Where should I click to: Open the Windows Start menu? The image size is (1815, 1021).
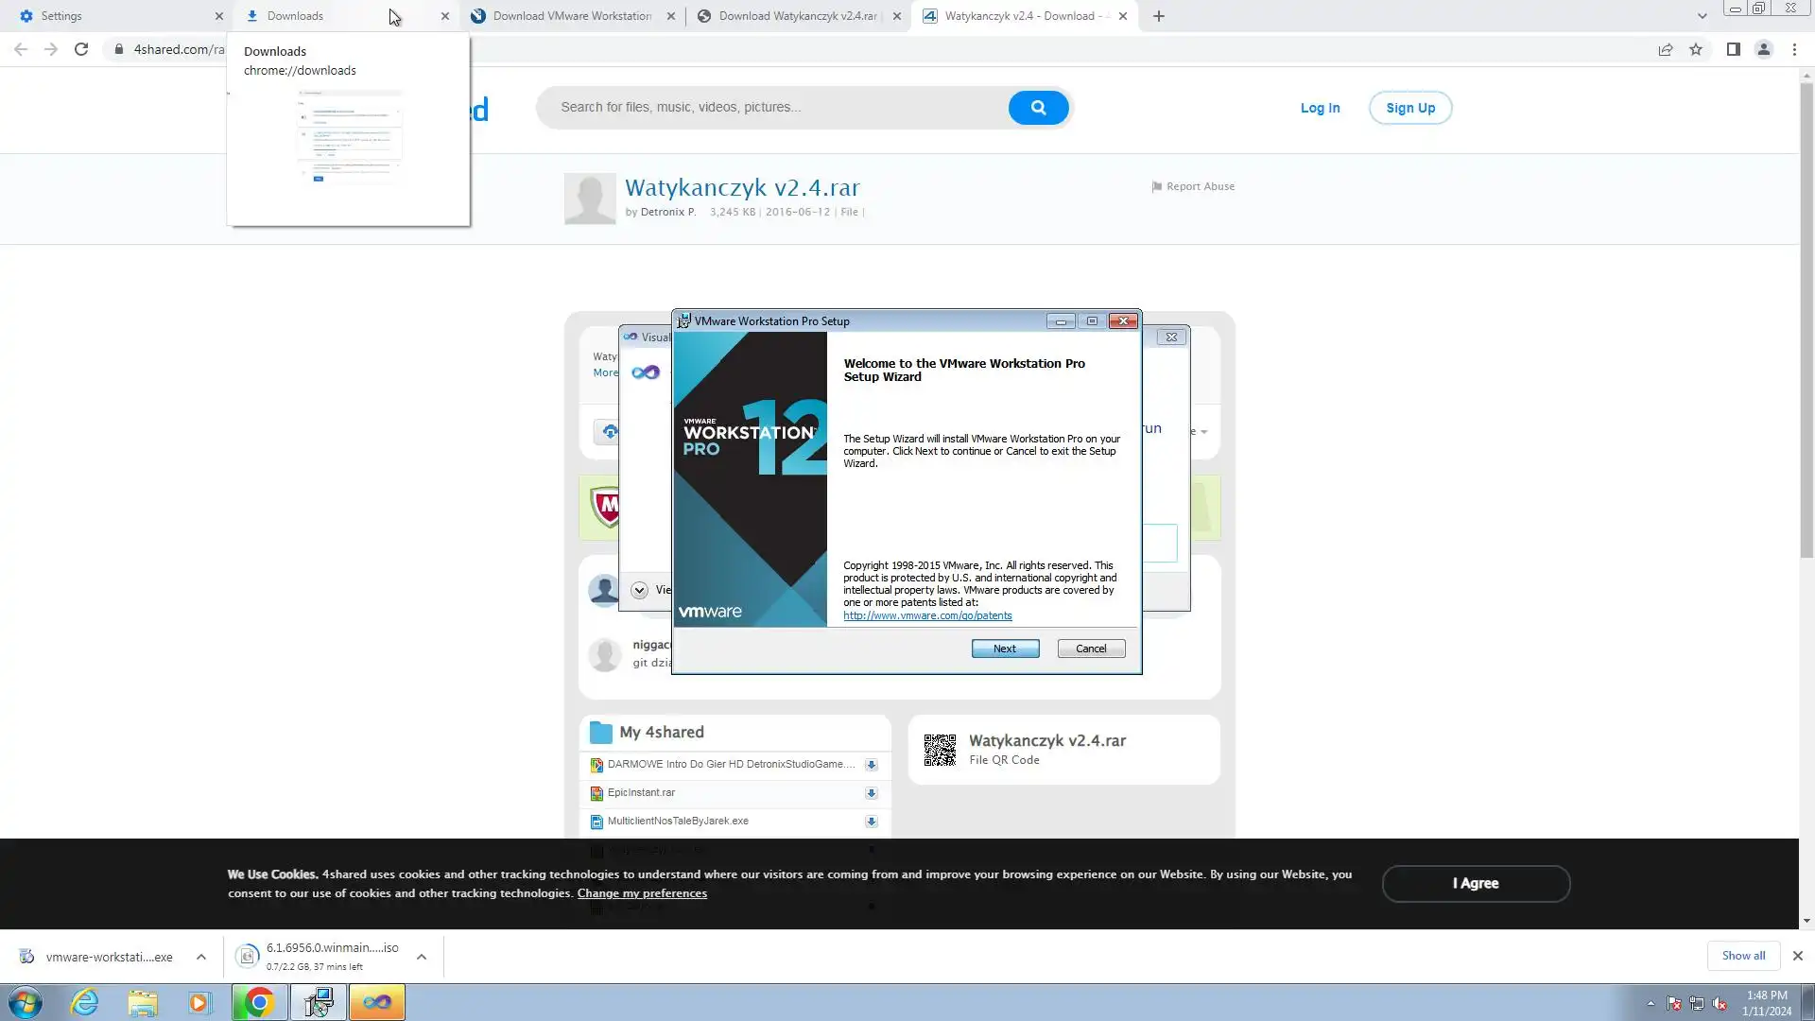(26, 1002)
